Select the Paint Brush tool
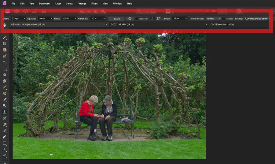Image resolution: width=275 pixels, height=164 pixels. 5,87
